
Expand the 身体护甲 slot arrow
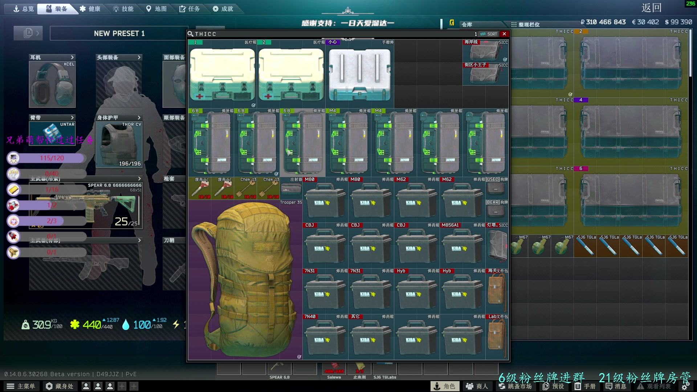pyautogui.click(x=139, y=118)
